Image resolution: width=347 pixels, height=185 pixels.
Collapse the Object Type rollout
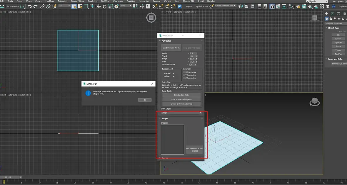(333, 28)
